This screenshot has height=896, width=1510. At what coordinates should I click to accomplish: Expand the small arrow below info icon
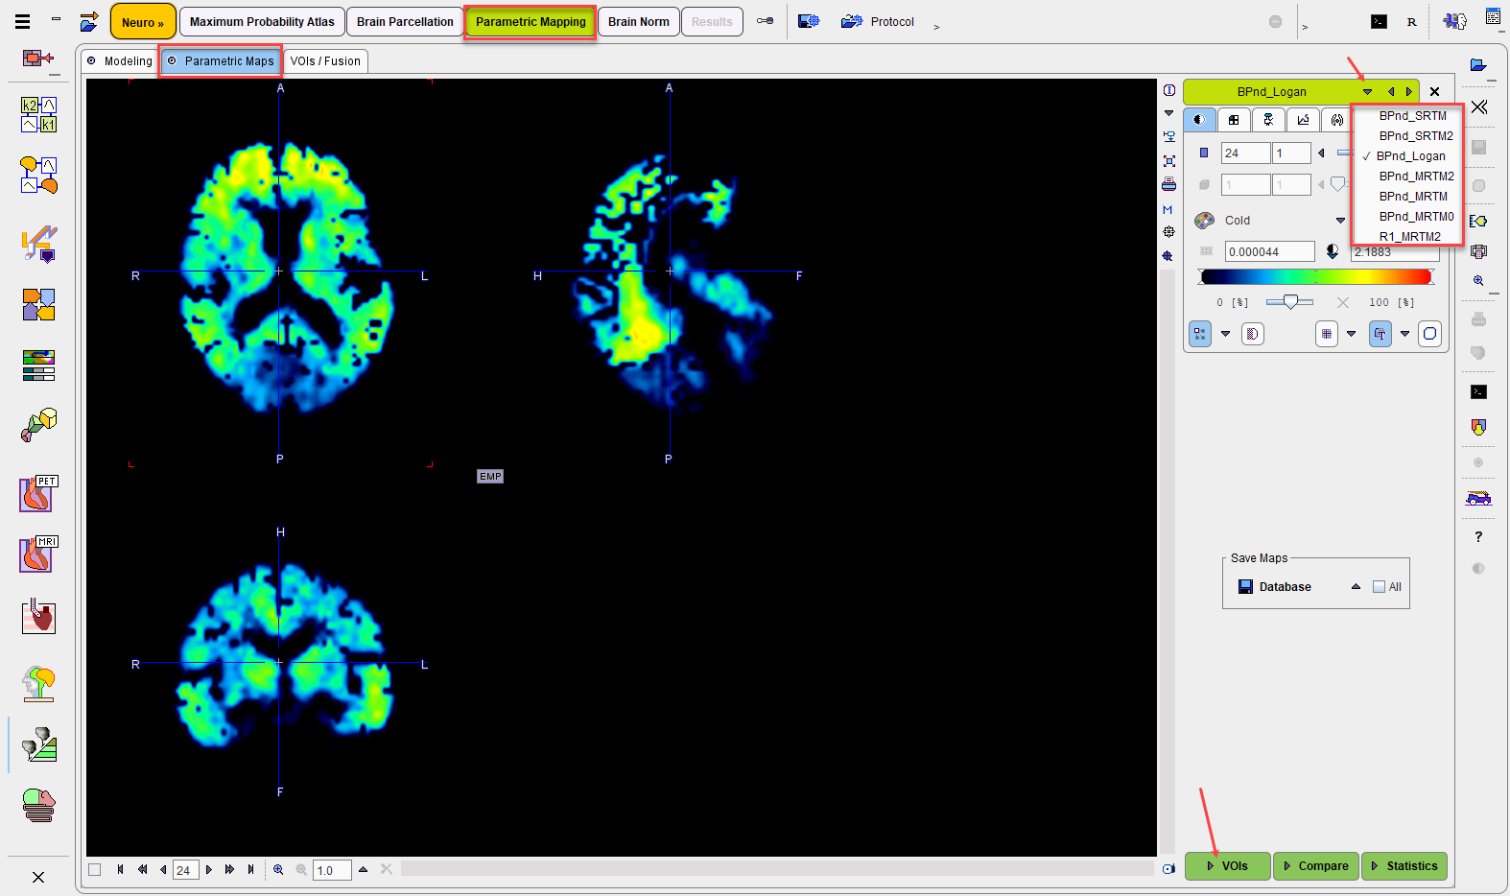[x=1168, y=113]
